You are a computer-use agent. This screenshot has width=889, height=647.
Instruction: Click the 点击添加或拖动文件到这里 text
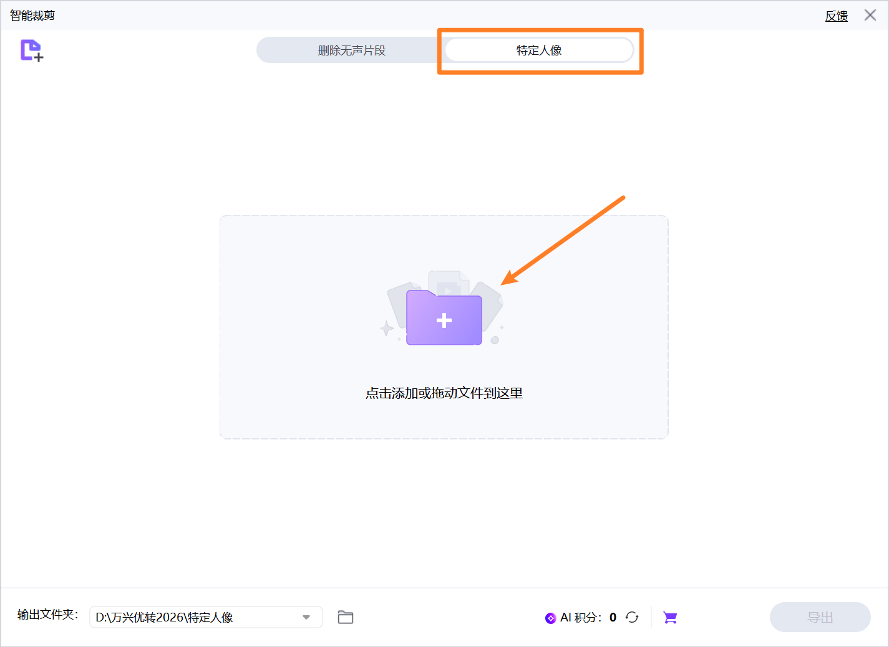pos(444,393)
